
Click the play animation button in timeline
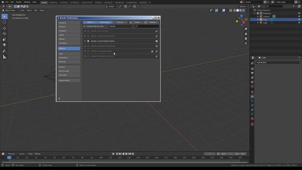[x=126, y=154]
